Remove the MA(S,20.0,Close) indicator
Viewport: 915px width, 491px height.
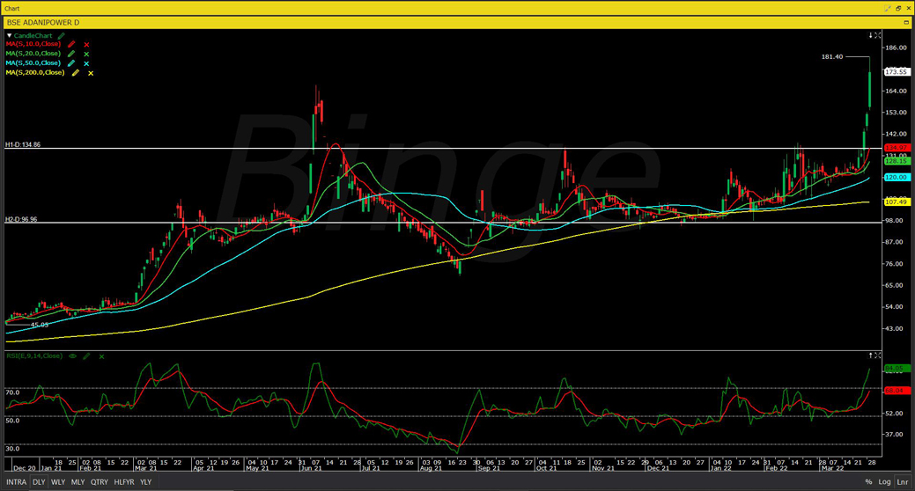[x=86, y=55]
